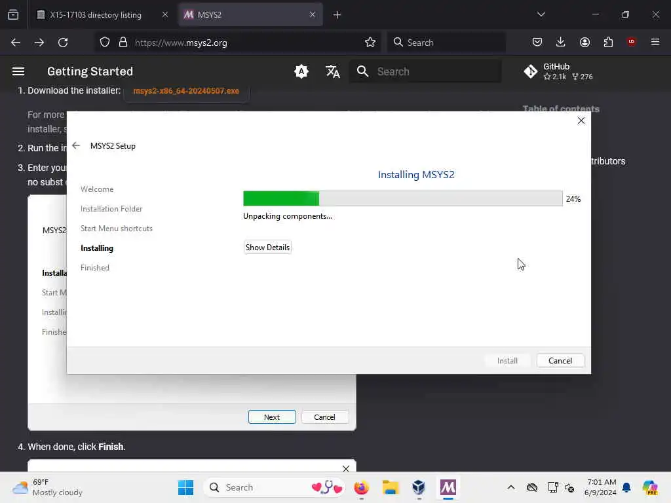Click the installation progress bar

point(403,198)
